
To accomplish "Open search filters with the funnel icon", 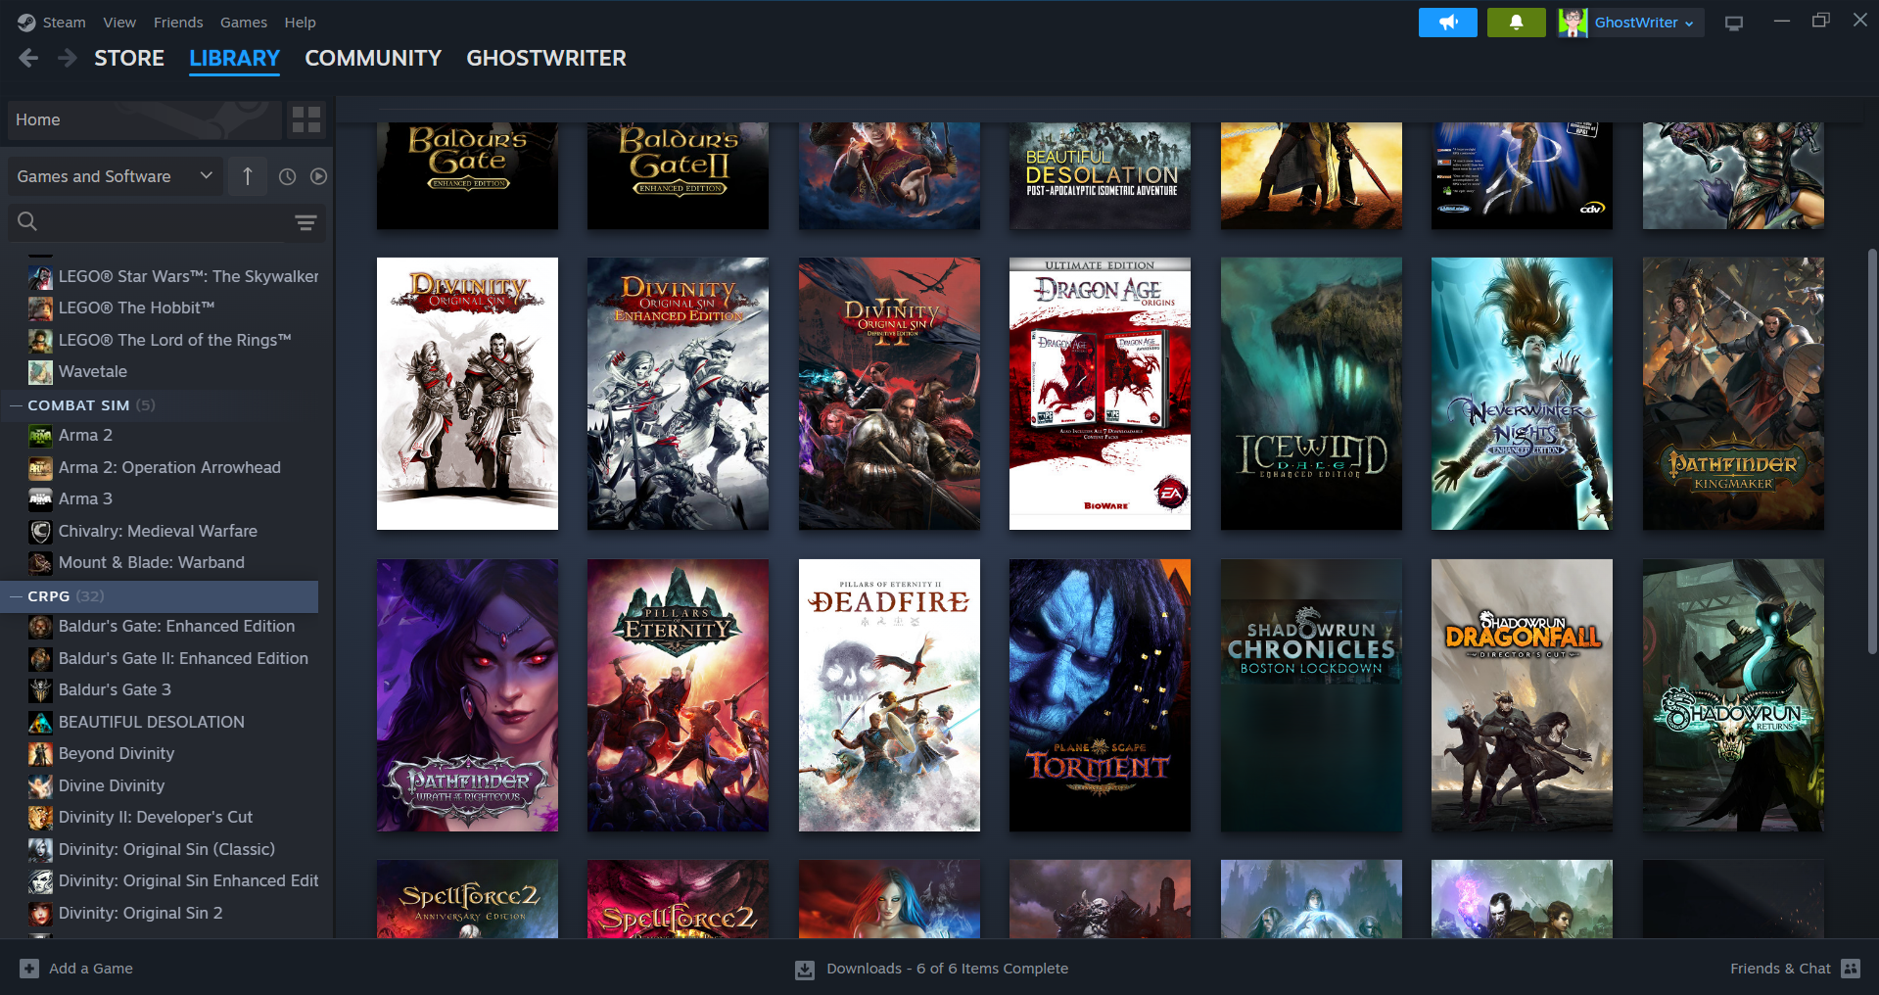I will 305,222.
